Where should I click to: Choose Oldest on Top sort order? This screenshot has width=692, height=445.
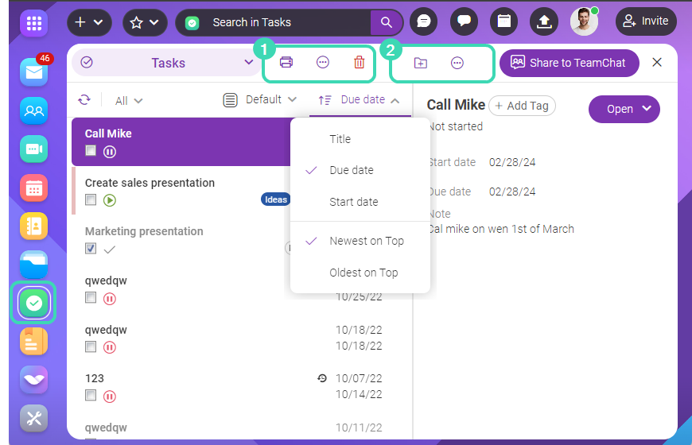point(363,273)
